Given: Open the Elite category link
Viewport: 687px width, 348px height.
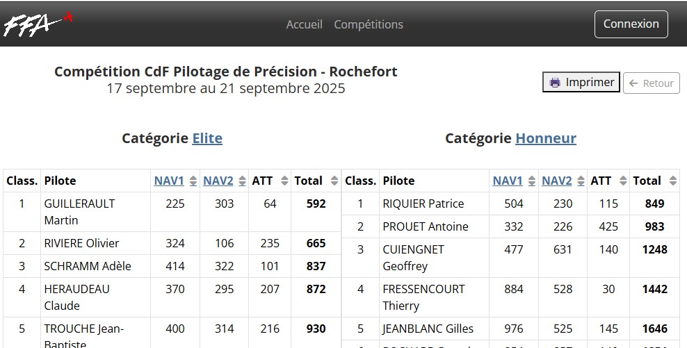Looking at the screenshot, I should [207, 138].
